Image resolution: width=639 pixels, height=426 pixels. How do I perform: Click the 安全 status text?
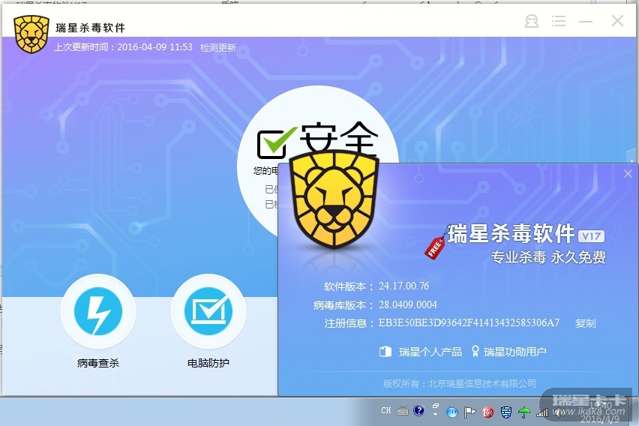click(x=339, y=137)
